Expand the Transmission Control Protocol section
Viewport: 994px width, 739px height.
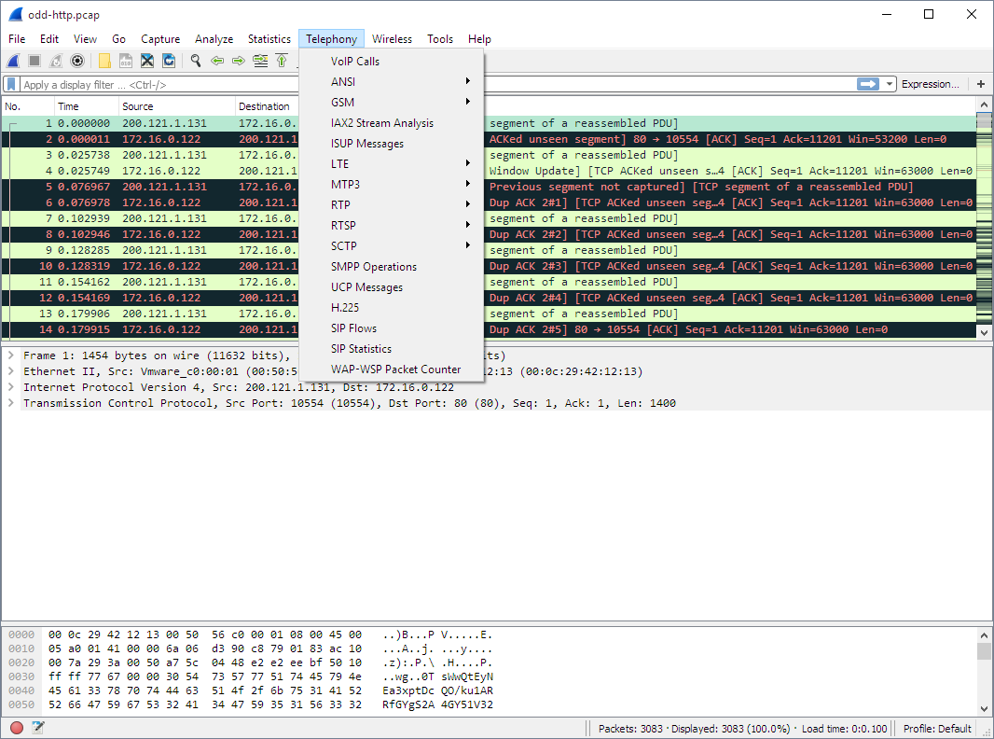tap(10, 403)
